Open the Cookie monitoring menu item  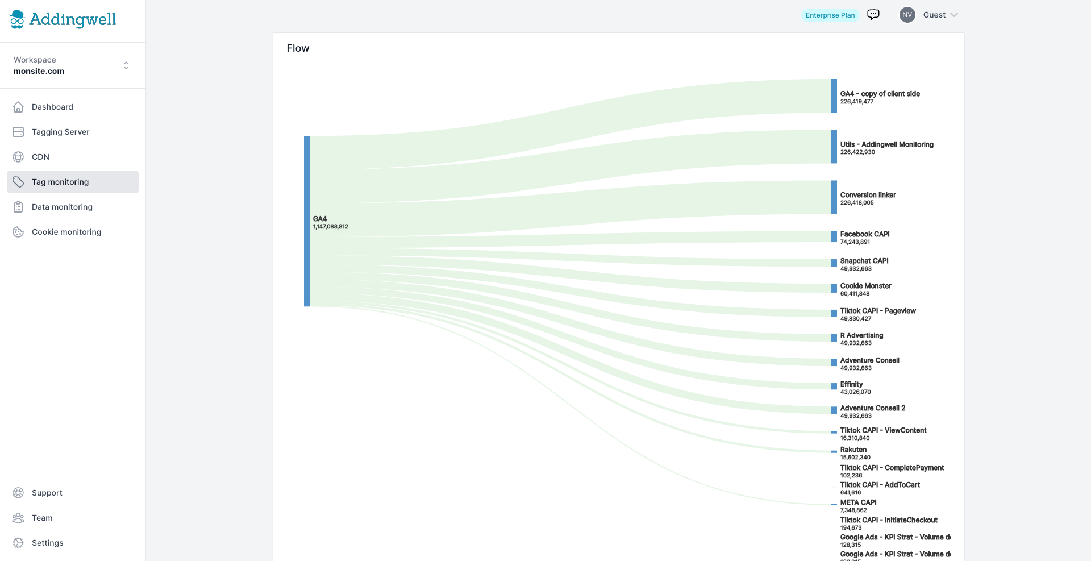pos(73,232)
